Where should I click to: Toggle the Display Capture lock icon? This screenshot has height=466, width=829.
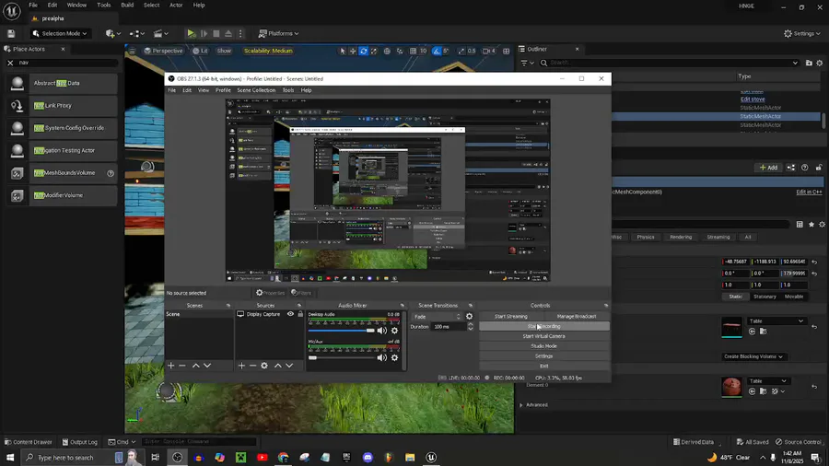[x=300, y=314]
